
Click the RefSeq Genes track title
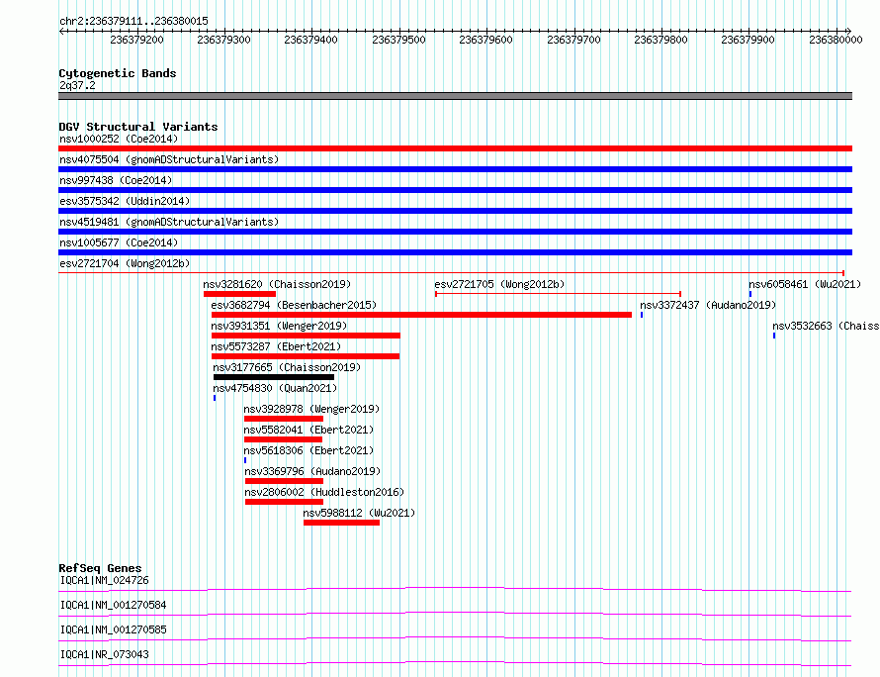coord(100,568)
